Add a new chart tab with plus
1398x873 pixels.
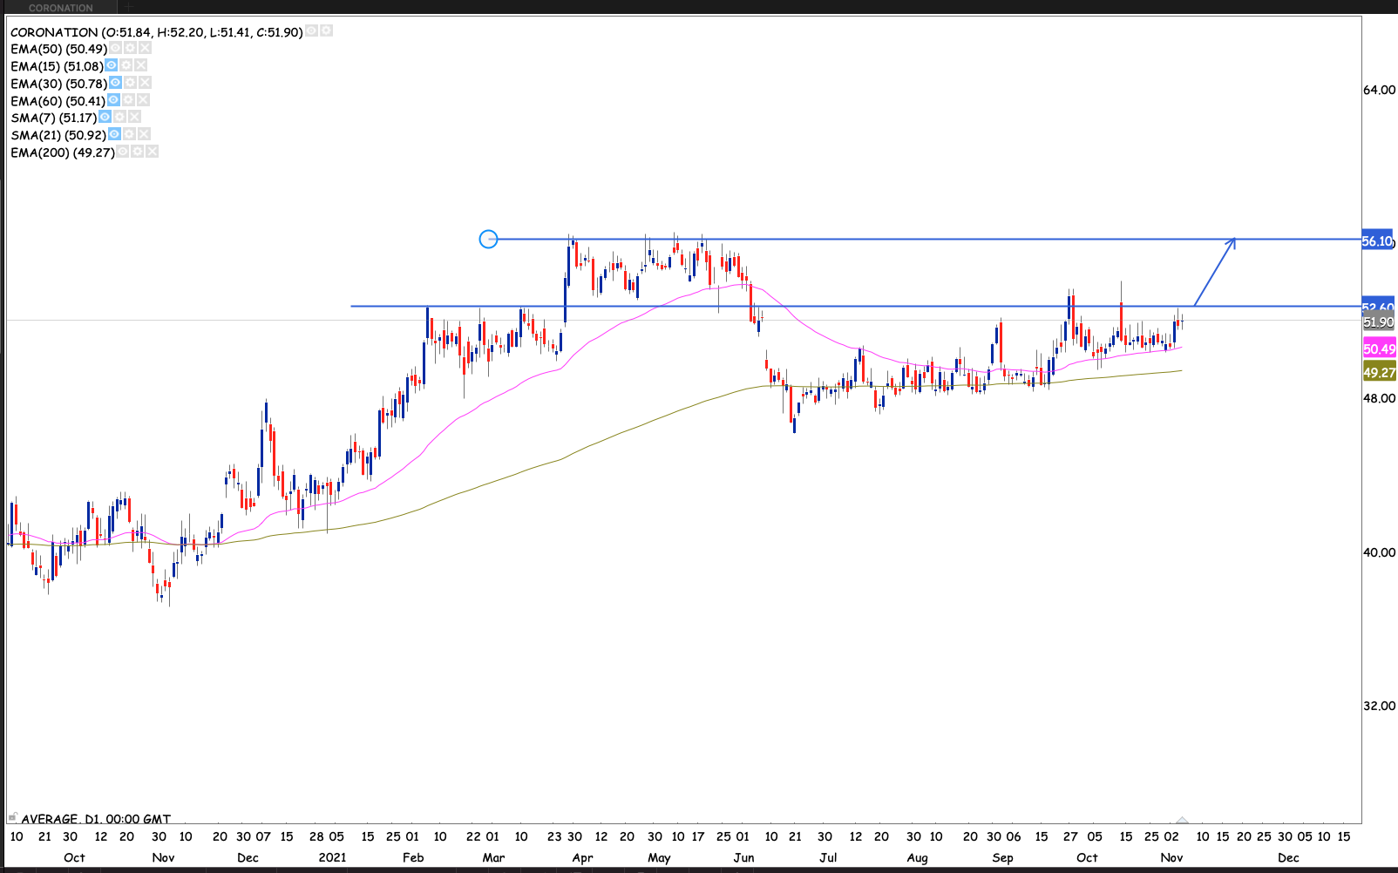[x=128, y=7]
